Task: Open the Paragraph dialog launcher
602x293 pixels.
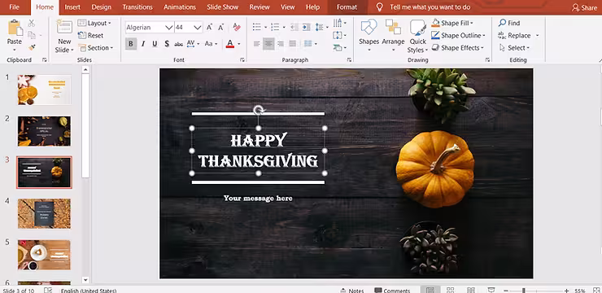Action: coord(349,60)
